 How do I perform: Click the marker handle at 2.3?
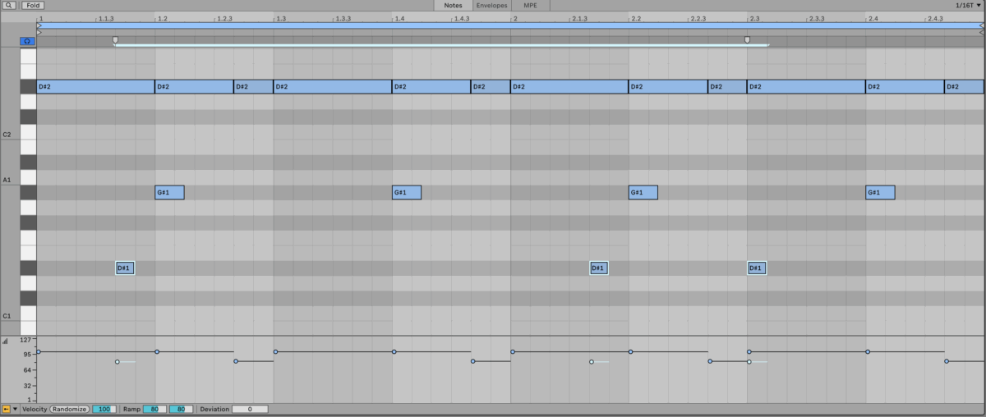747,39
